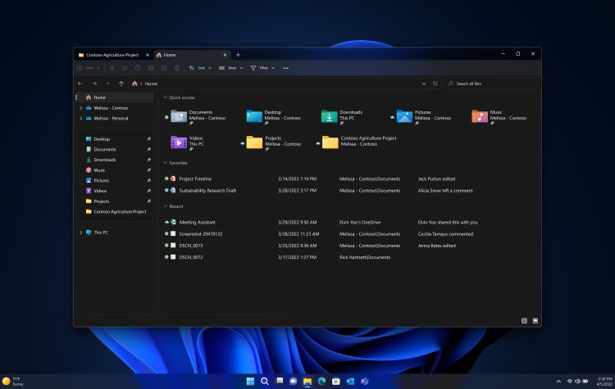This screenshot has width=615, height=389.
Task: Switch to large thumbnails view toggle
Action: (x=534, y=320)
